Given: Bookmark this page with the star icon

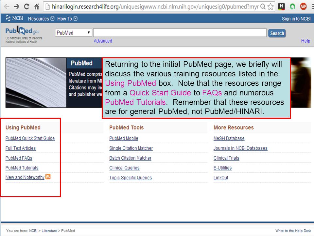Looking at the screenshot, I should pos(270,7).
